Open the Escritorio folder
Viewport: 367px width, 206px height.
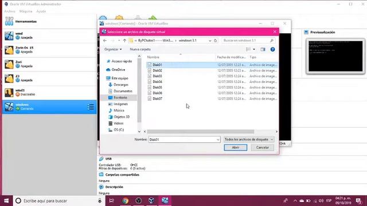pyautogui.click(x=118, y=97)
